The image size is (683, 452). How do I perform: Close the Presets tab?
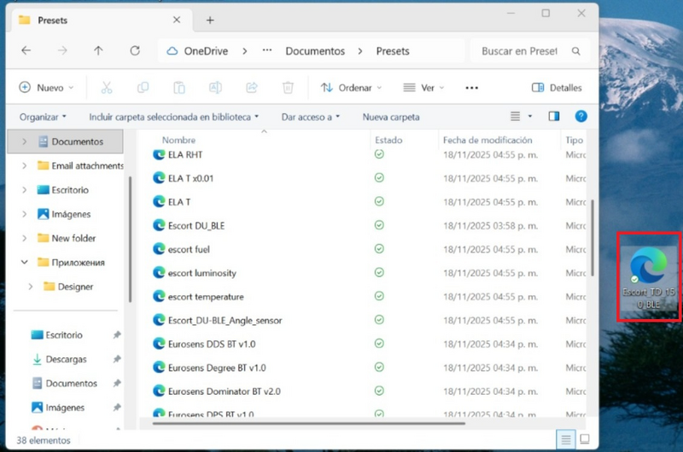pos(177,20)
